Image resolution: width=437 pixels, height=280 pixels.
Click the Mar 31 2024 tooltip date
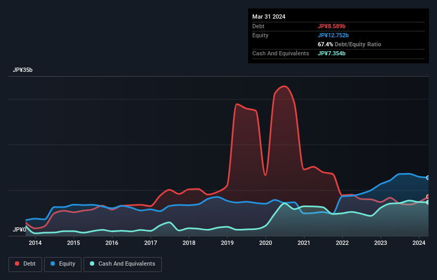click(x=269, y=17)
